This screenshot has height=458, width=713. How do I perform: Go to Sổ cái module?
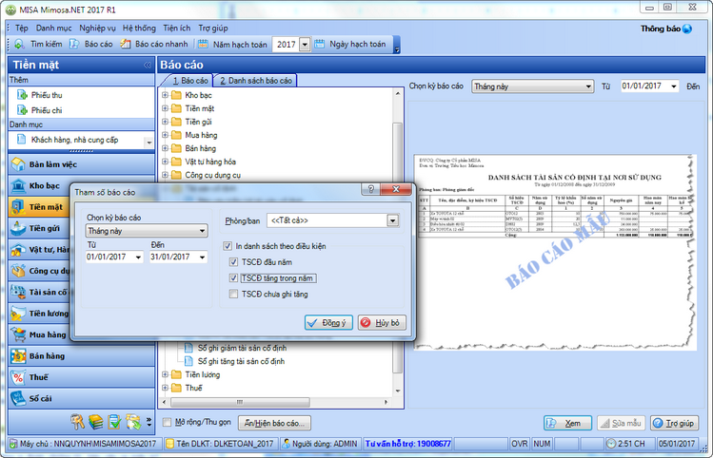82,398
